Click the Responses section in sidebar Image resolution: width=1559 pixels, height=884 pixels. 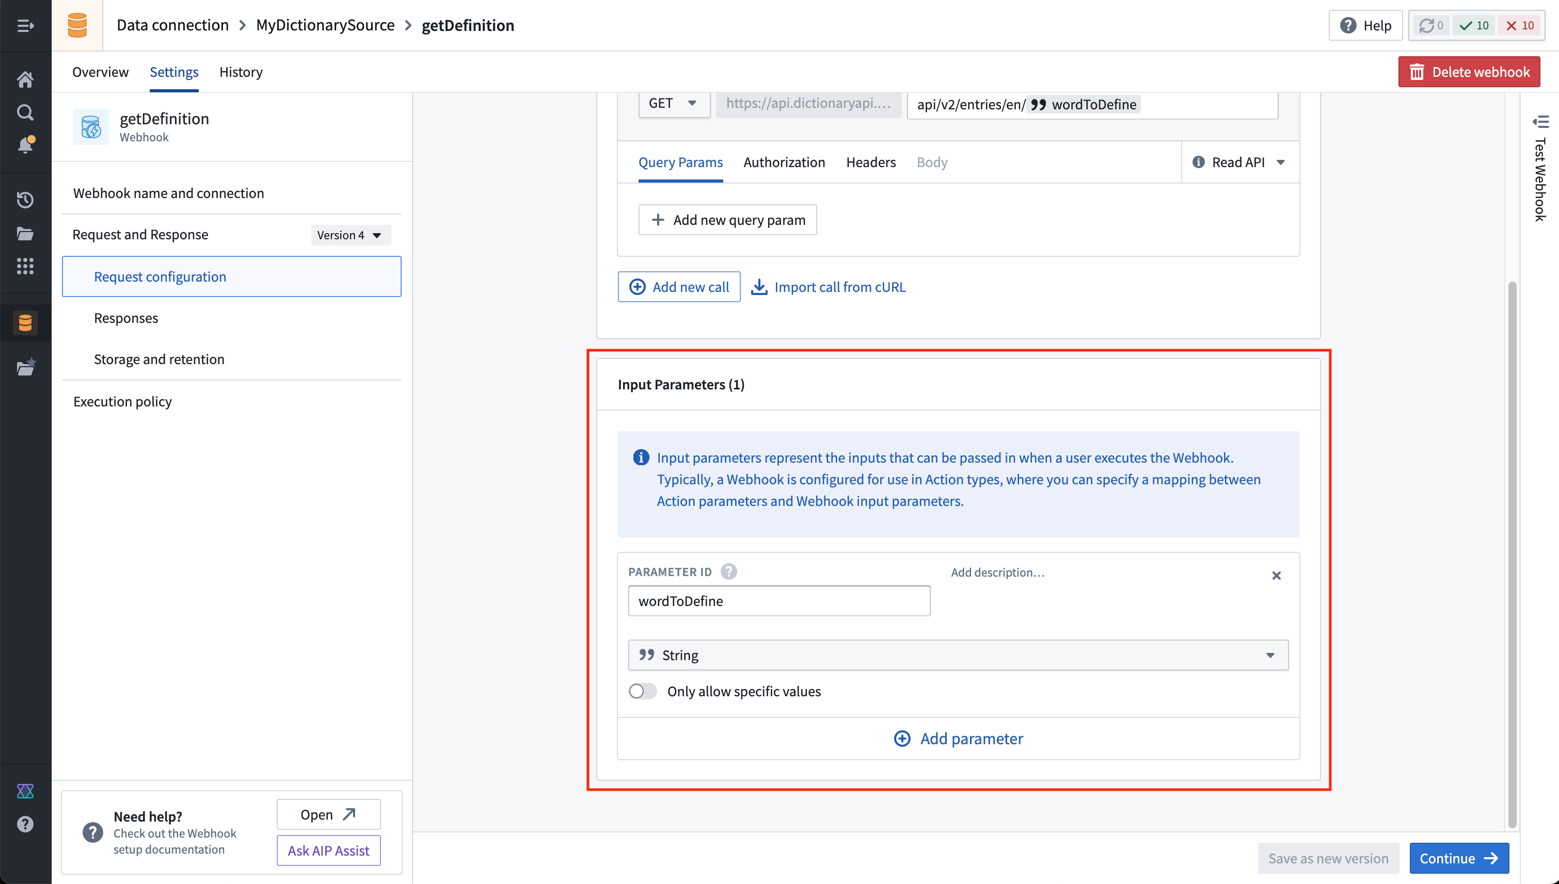coord(126,317)
